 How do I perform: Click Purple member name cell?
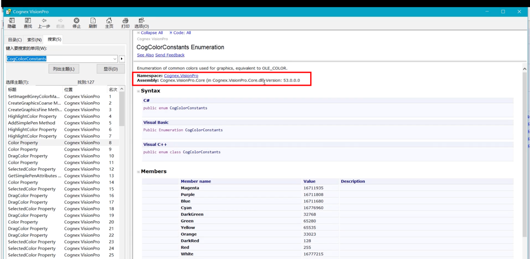point(241,195)
